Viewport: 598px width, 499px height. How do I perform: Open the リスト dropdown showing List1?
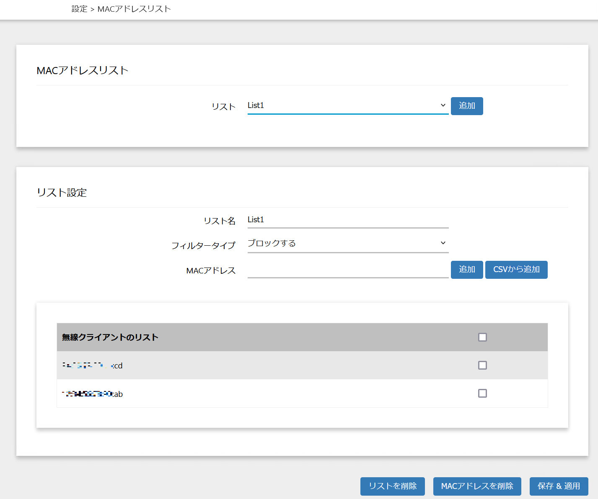click(347, 105)
